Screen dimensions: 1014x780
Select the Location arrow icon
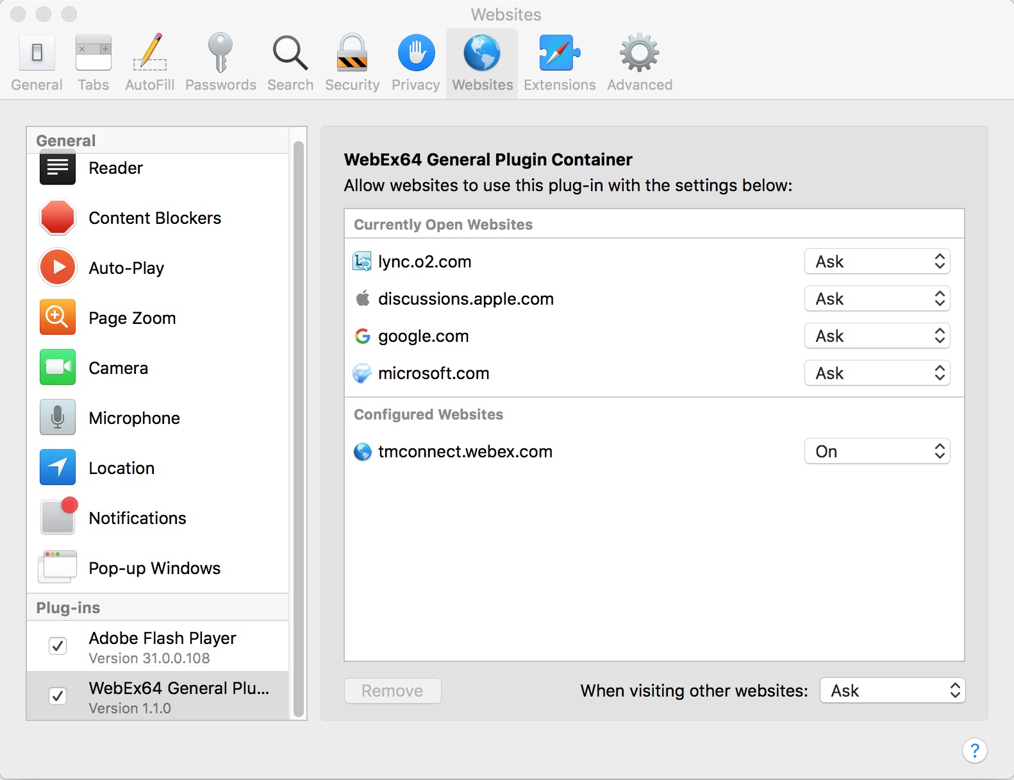click(x=58, y=468)
